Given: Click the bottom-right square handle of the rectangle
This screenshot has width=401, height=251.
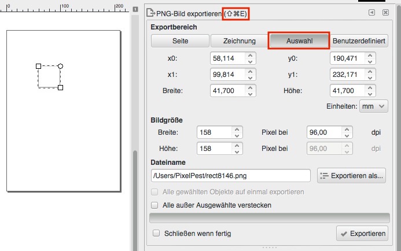Looking at the screenshot, I should (60, 88).
